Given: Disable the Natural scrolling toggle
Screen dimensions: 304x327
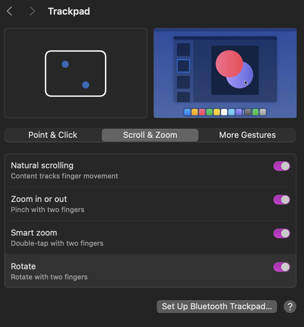Looking at the screenshot, I should [281, 166].
